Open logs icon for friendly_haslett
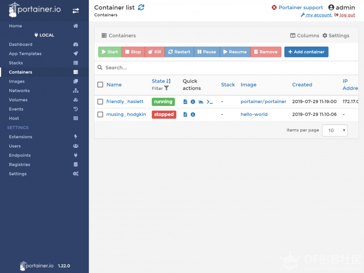 tap(185, 102)
